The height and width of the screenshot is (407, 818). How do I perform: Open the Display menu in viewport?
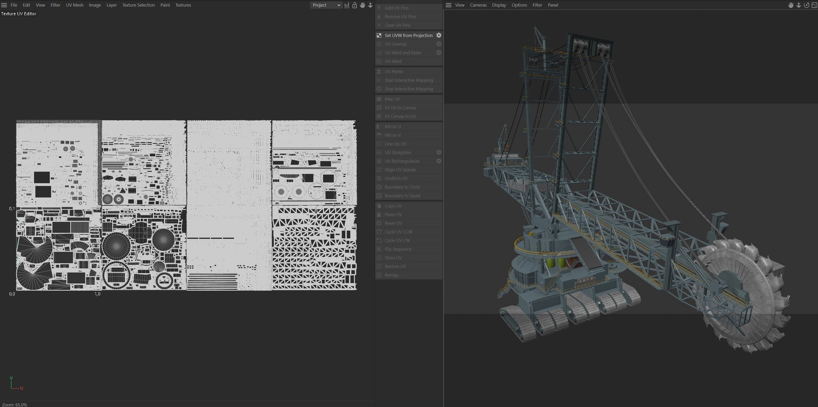499,5
